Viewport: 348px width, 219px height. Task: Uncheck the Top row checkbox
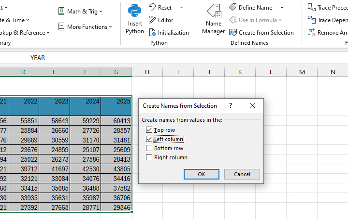point(149,130)
